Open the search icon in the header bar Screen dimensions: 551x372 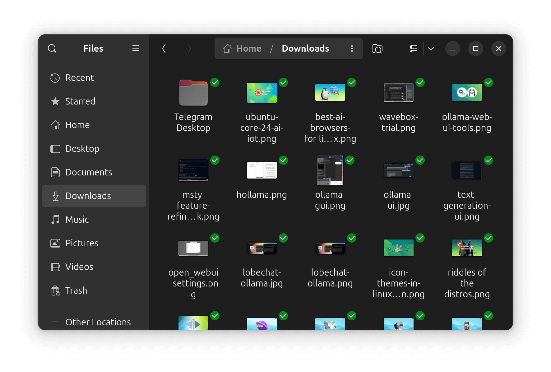tap(52, 49)
